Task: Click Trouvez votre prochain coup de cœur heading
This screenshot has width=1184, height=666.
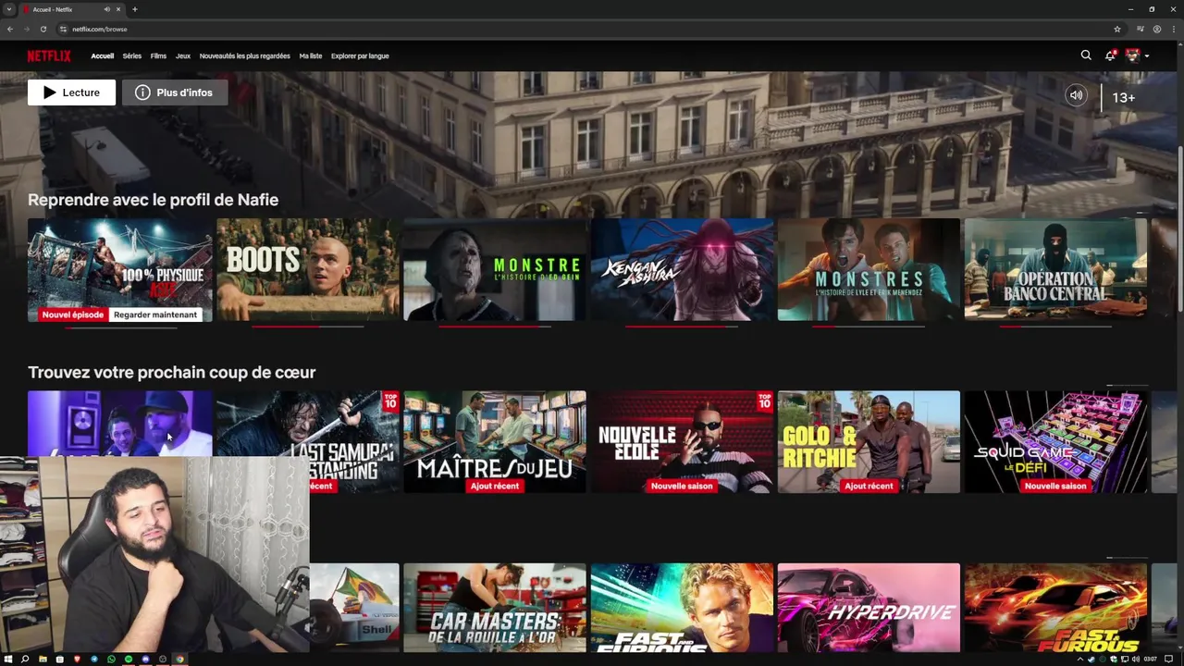Action: pyautogui.click(x=171, y=372)
